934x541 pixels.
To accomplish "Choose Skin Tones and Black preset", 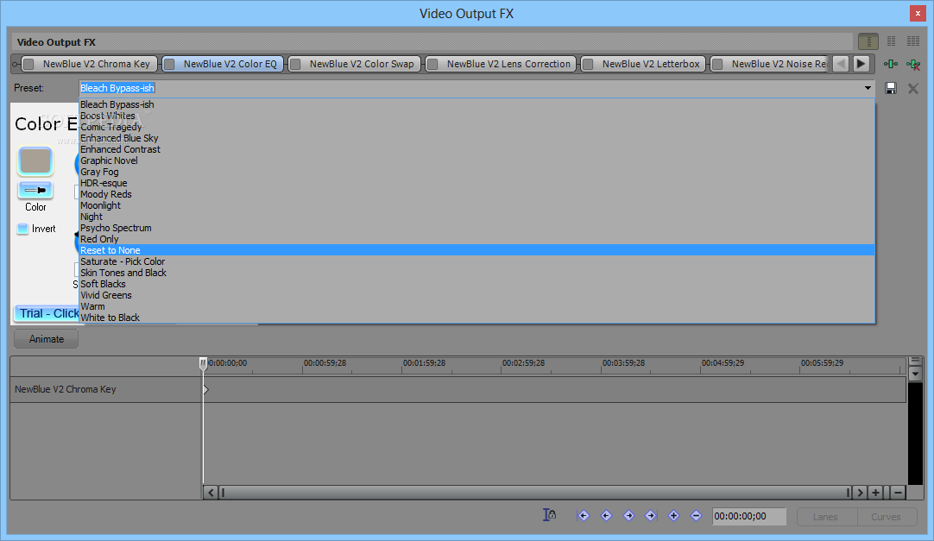I will pyautogui.click(x=477, y=273).
